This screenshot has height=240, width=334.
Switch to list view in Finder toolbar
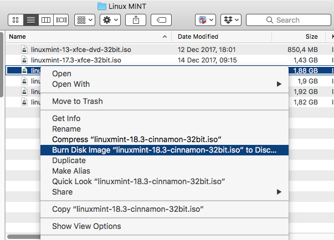tap(31, 20)
